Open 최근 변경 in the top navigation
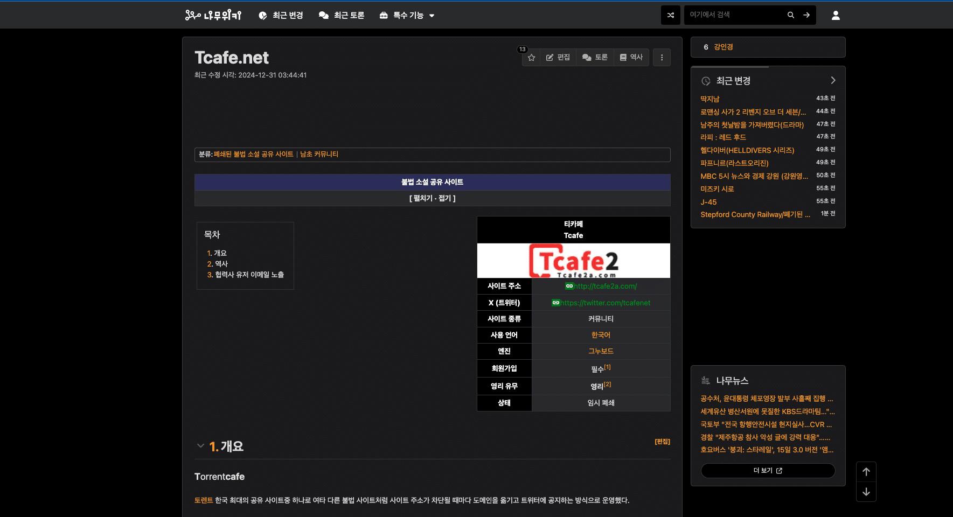Image resolution: width=953 pixels, height=517 pixels. [x=281, y=15]
